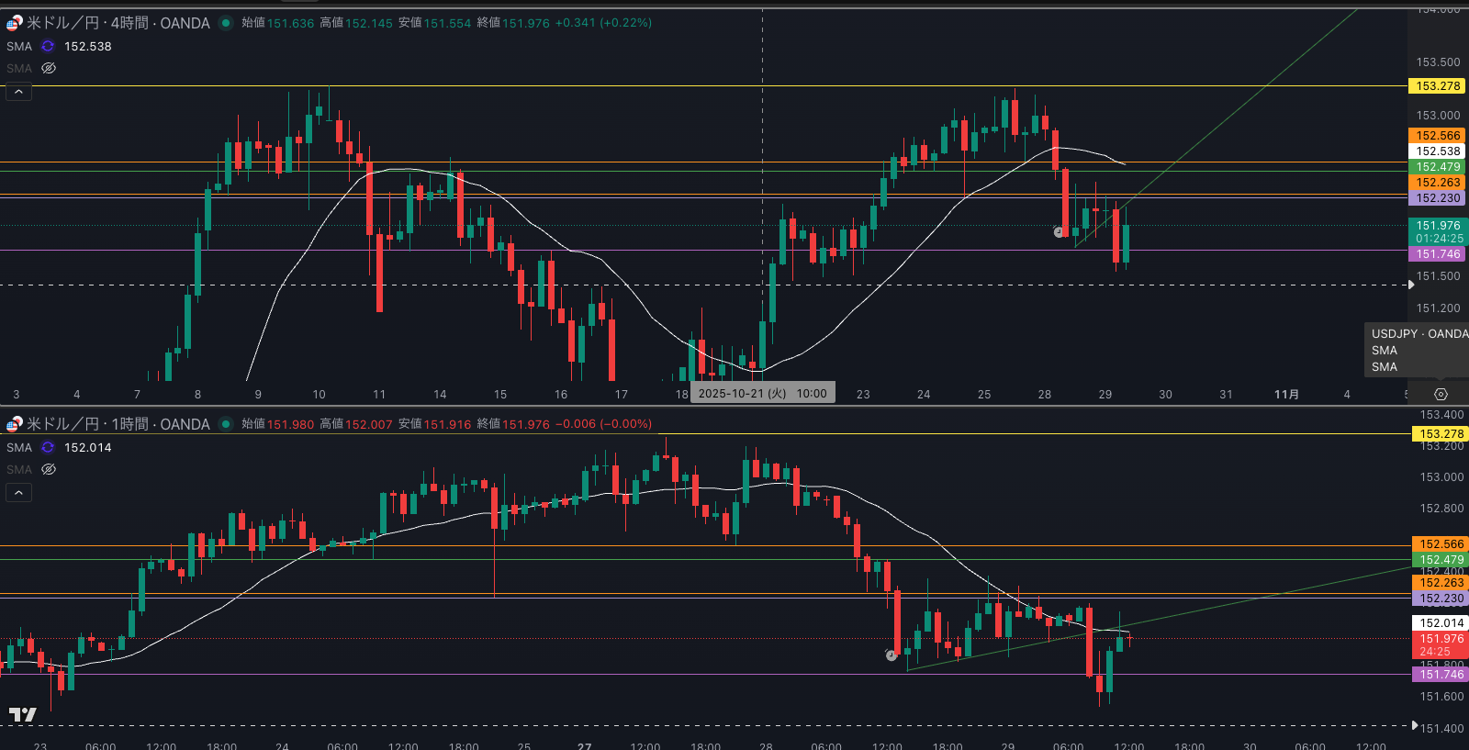Viewport: 1469px width, 750px height.
Task: Click the yellow 153.278 price label on 4-hour chart
Action: tap(1437, 86)
